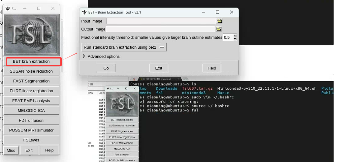Viewport: 348px width, 162px height.
Task: Click Downloads in the terminal listing
Action: pos(167,88)
